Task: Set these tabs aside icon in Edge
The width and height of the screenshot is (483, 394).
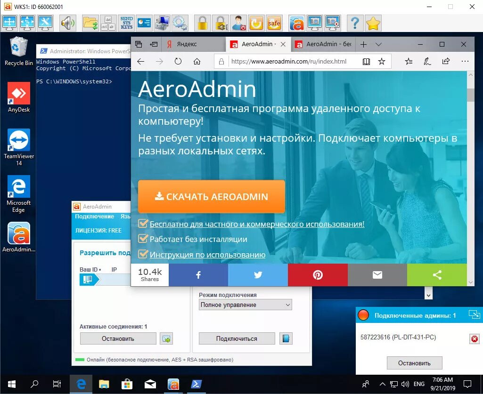Action: (x=154, y=44)
